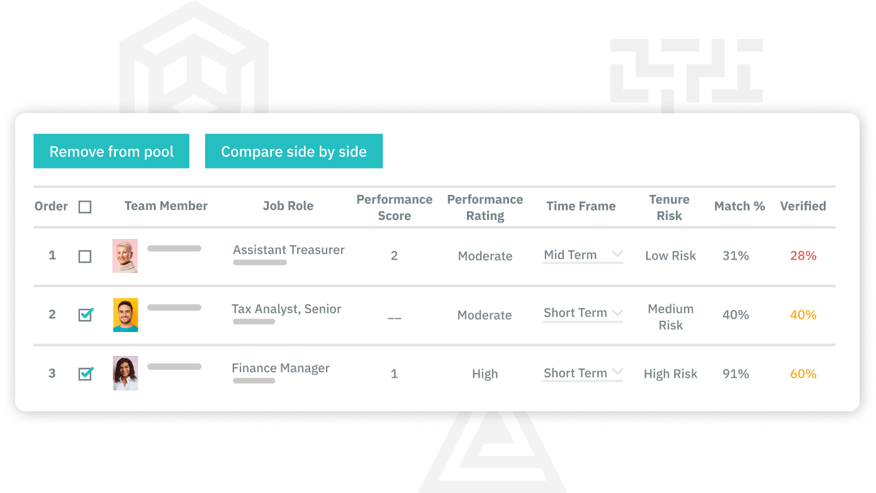This screenshot has height=493, width=876.
Task: Toggle the select-all checkbox in the header
Action: [x=86, y=206]
